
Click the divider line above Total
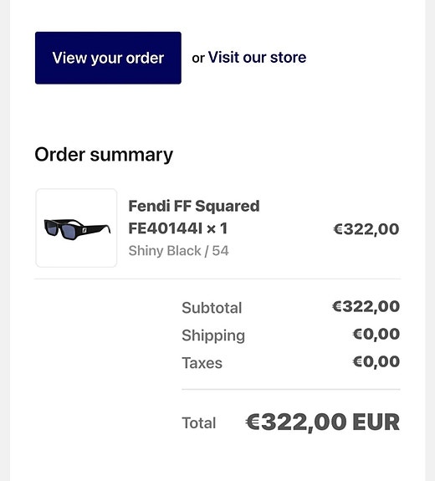291,389
